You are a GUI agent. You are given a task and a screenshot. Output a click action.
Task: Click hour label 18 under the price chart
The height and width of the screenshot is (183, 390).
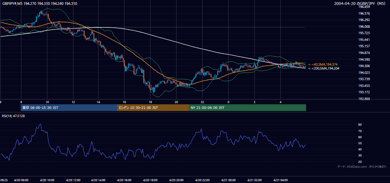[x=150, y=102]
